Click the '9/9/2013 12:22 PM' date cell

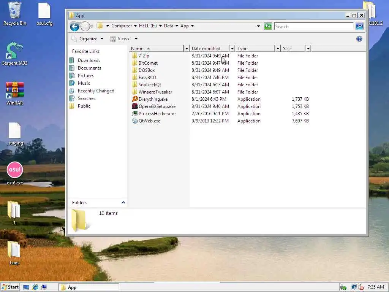pos(210,121)
